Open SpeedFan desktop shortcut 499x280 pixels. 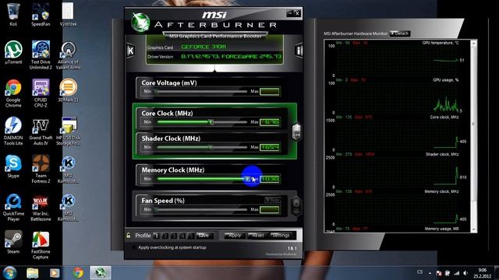(x=41, y=15)
